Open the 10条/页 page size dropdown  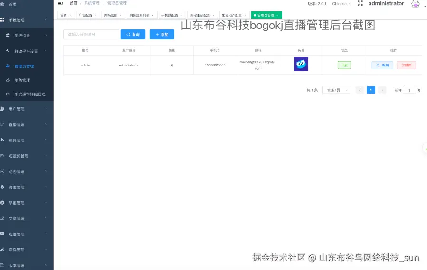pyautogui.click(x=336, y=90)
